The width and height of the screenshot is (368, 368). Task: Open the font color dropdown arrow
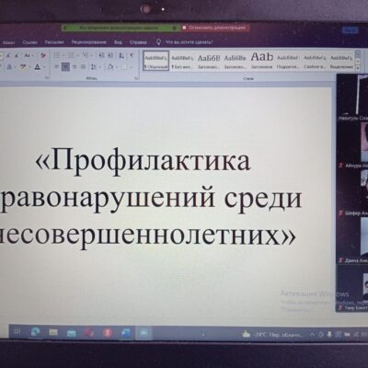click(x=43, y=67)
